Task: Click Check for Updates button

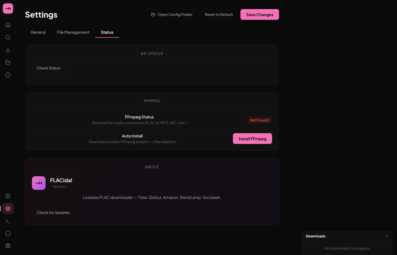Action: [x=53, y=212]
